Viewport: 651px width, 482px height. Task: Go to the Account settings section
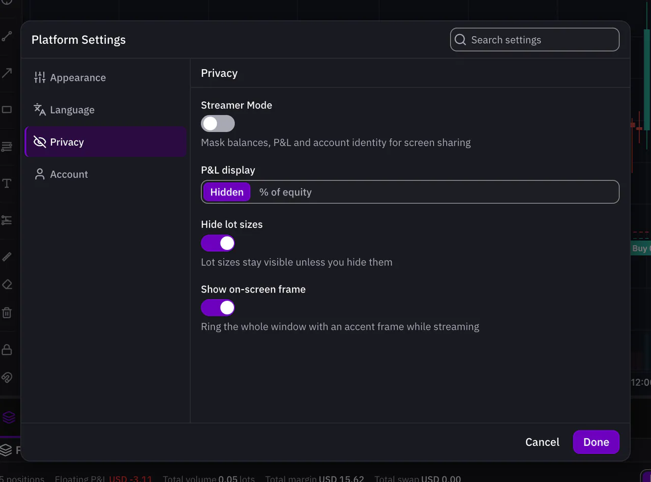coord(106,174)
